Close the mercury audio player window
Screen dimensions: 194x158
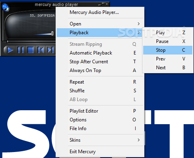[107, 4]
